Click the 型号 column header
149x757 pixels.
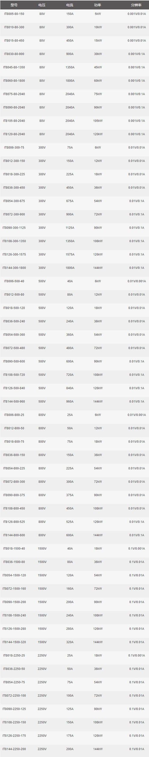14,5
